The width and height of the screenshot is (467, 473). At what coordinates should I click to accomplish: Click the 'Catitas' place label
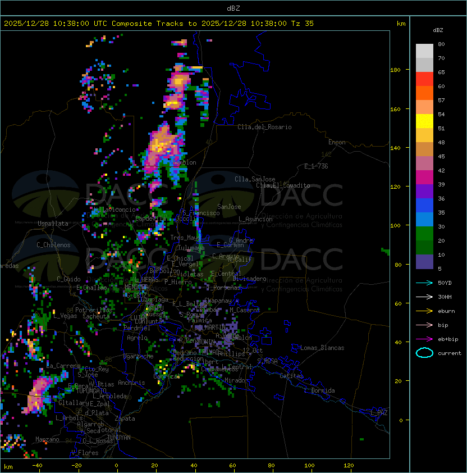tap(291, 376)
